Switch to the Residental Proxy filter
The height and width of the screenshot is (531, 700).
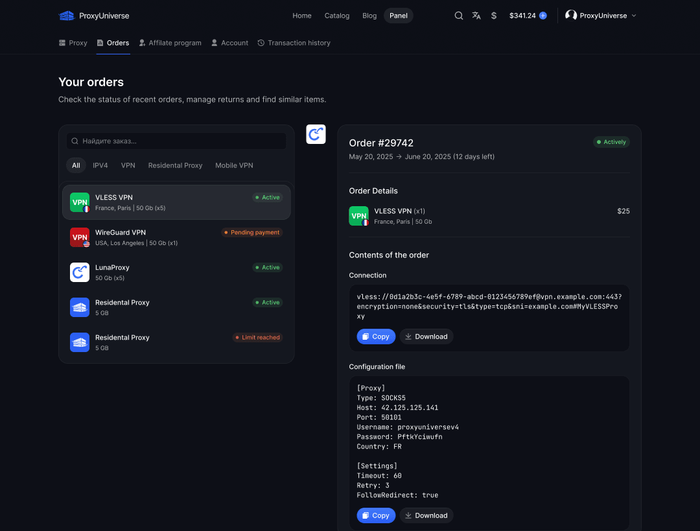point(175,165)
